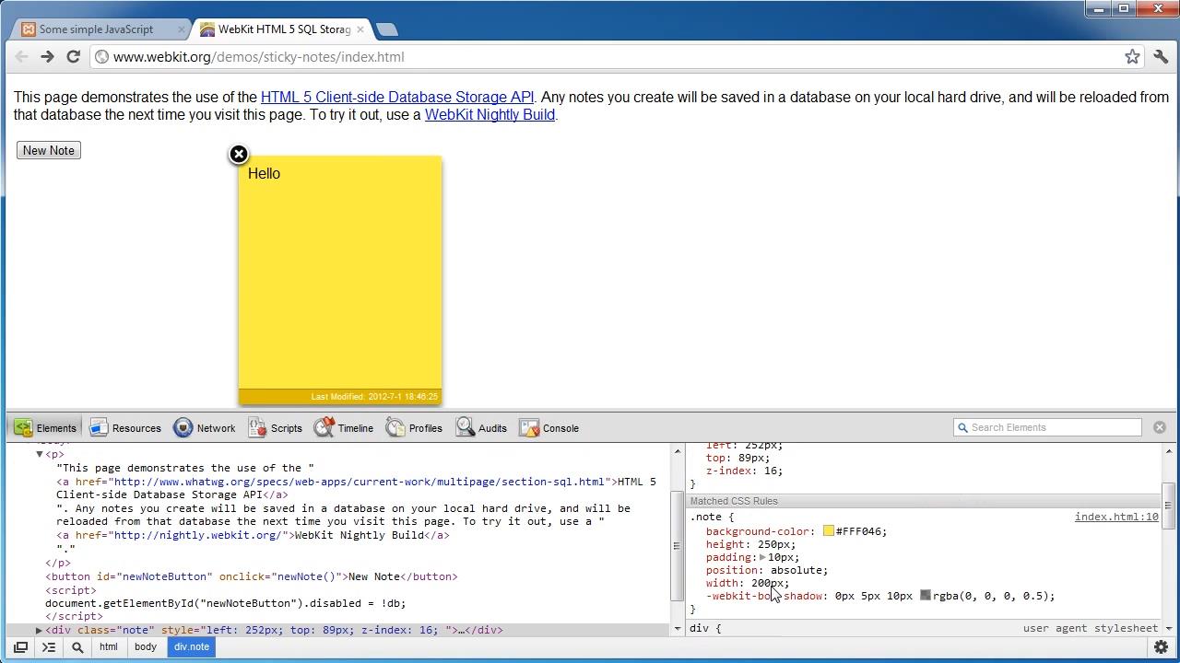Click the #FFF046 background color swatch
The image size is (1180, 663).
tap(828, 531)
